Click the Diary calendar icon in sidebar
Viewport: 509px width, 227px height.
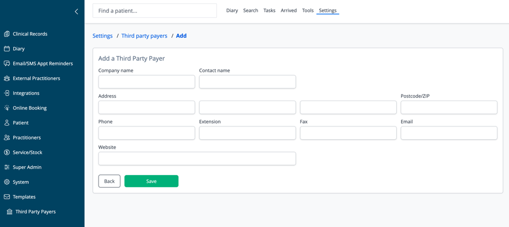pos(7,49)
